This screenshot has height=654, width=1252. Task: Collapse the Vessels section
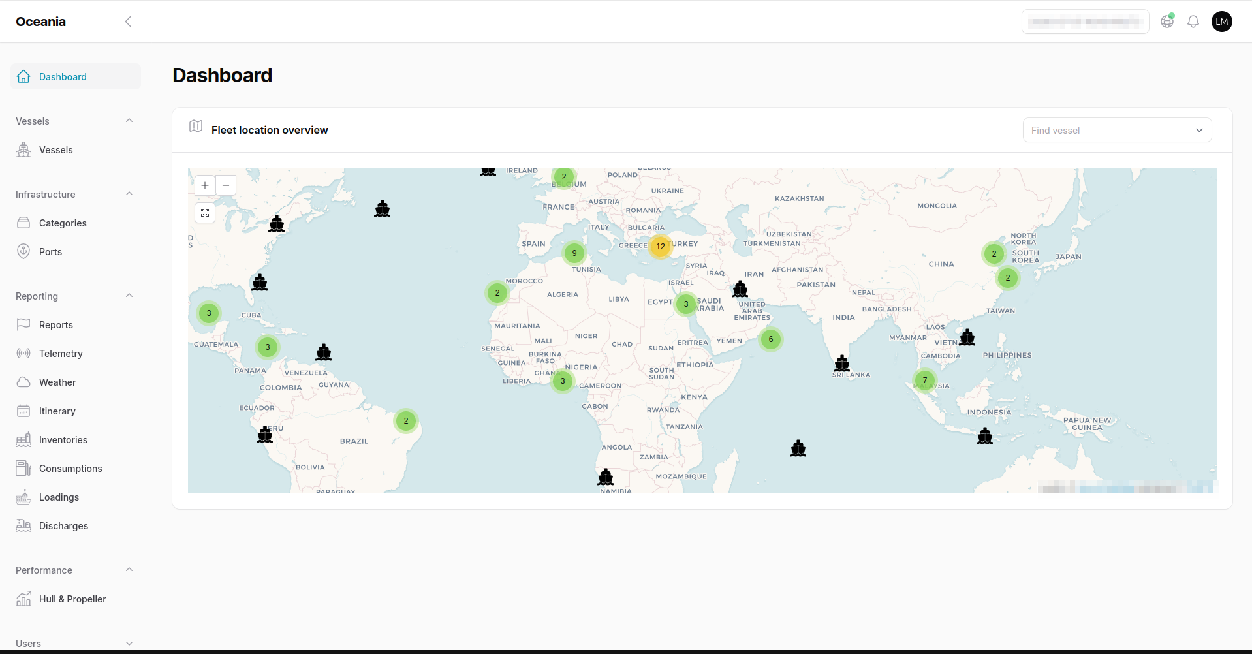tap(129, 121)
